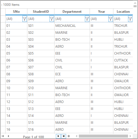Click the Year column header
Image resolution: width=138 pixels, height=139 pixels.
pos(101,12)
